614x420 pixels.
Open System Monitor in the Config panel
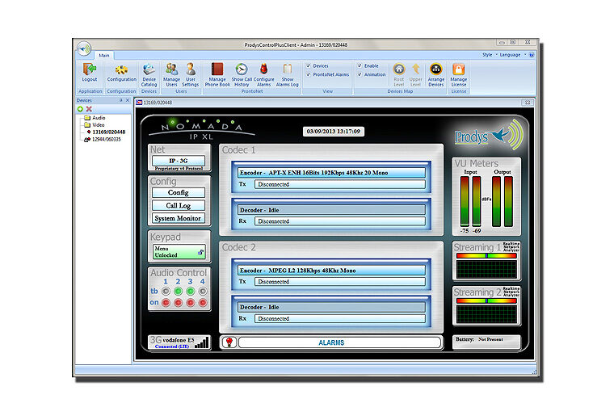coord(179,218)
